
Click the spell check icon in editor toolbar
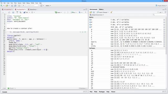click(x=17, y=12)
